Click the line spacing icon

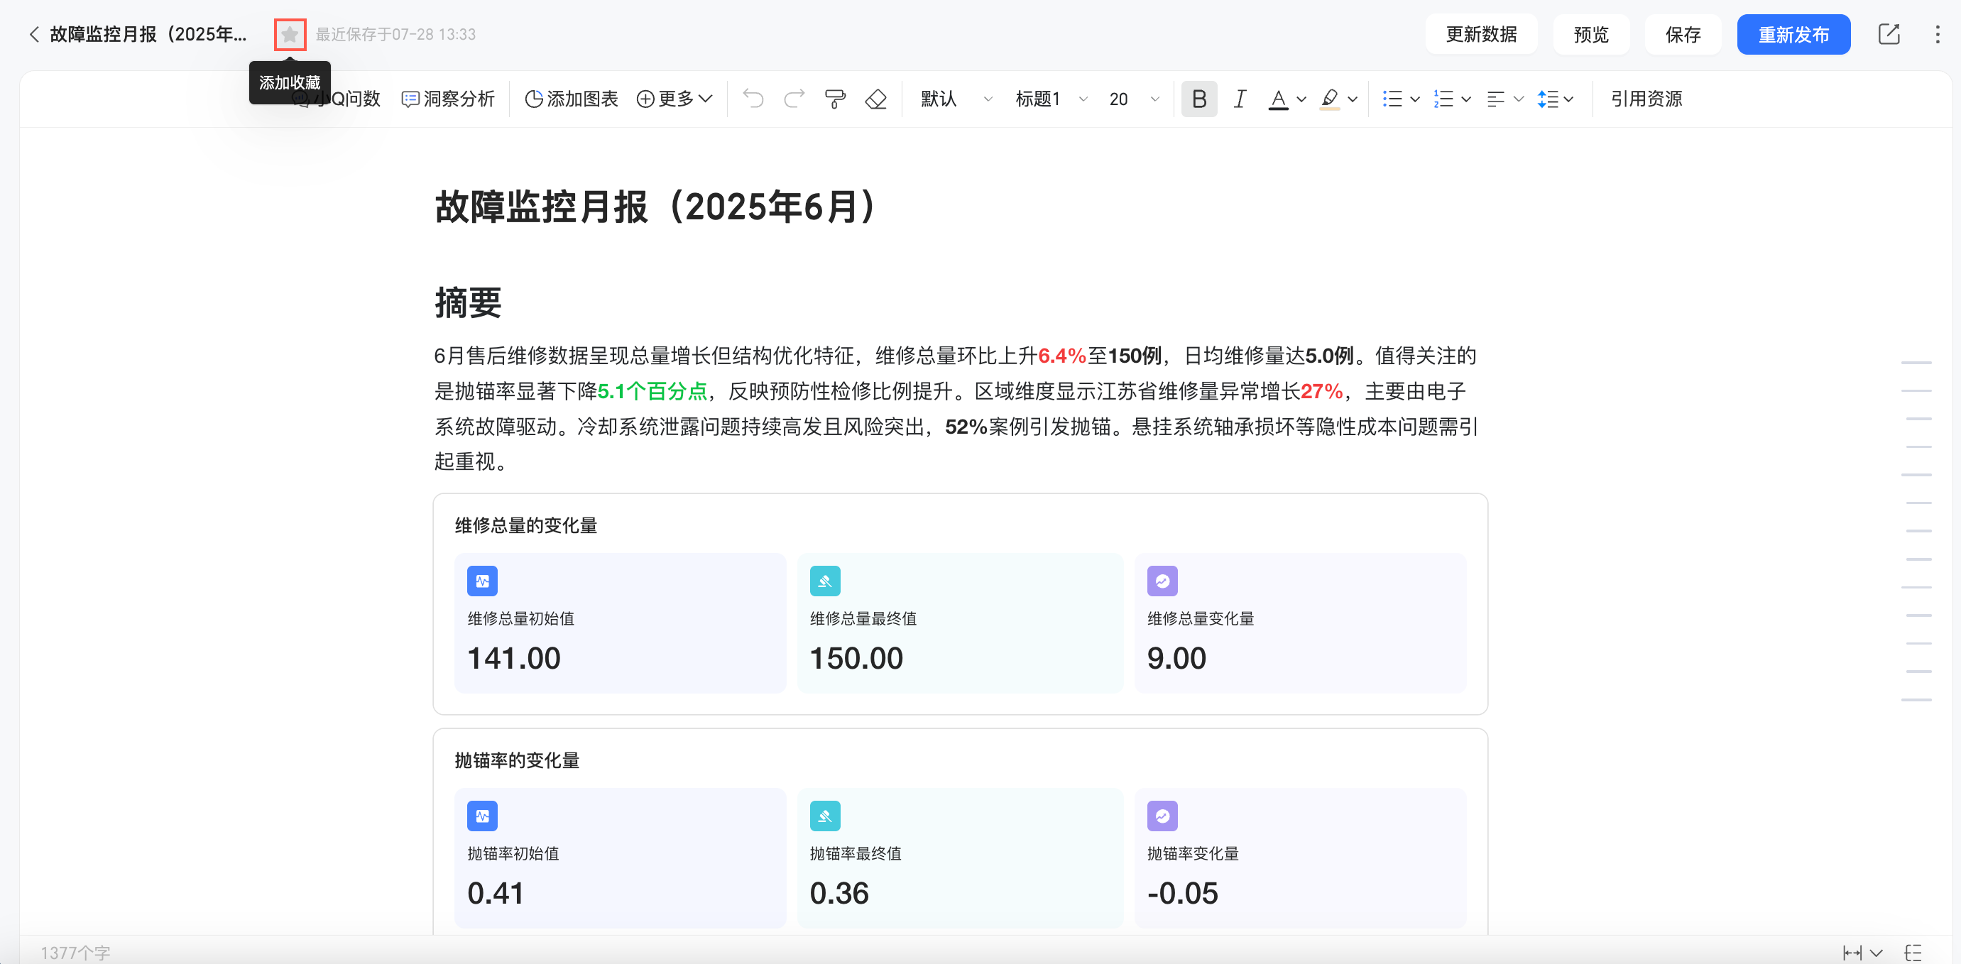pos(1548,99)
